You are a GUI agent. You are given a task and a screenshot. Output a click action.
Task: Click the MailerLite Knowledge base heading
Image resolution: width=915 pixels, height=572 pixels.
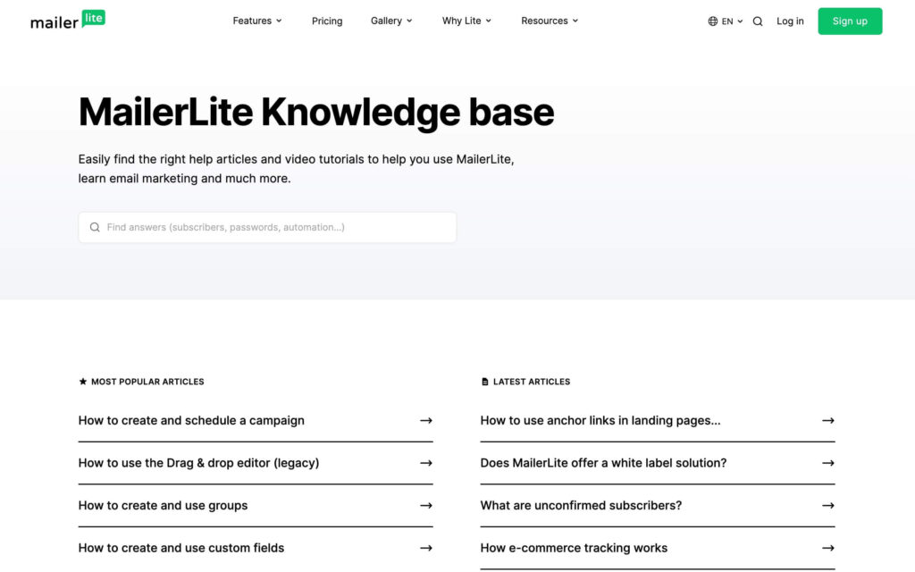coord(316,112)
